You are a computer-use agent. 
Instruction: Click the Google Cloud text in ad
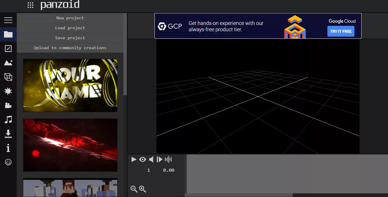[342, 21]
